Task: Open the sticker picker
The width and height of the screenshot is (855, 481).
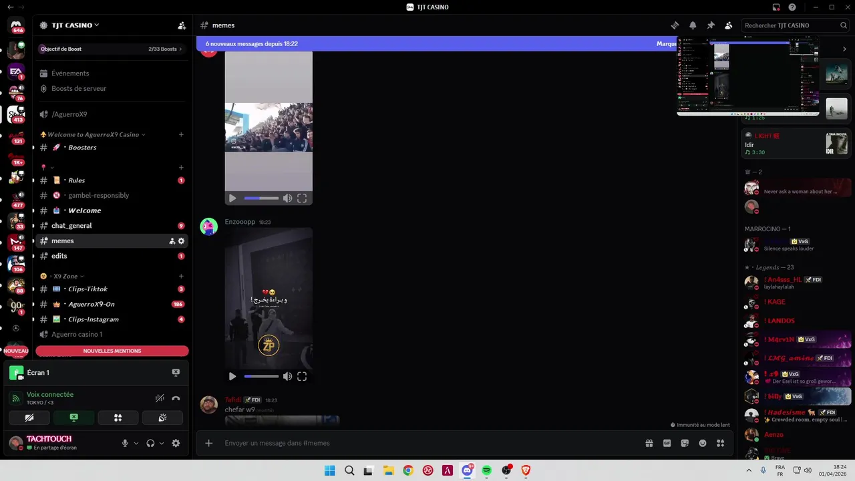Action: click(685, 443)
